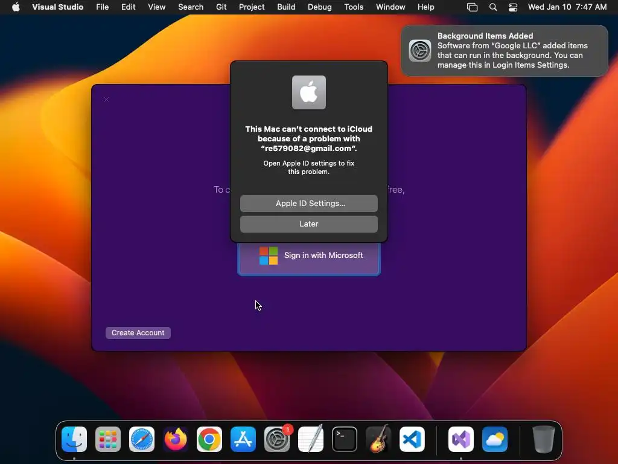This screenshot has width=618, height=464.
Task: Click the Apple ID Settings… button
Action: pyautogui.click(x=309, y=203)
